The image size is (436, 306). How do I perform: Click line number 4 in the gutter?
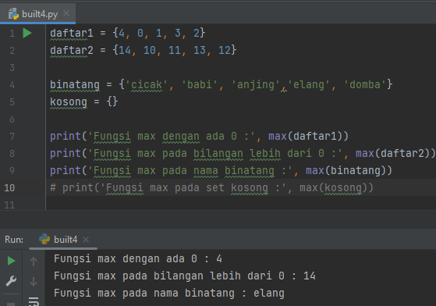pyautogui.click(x=12, y=85)
